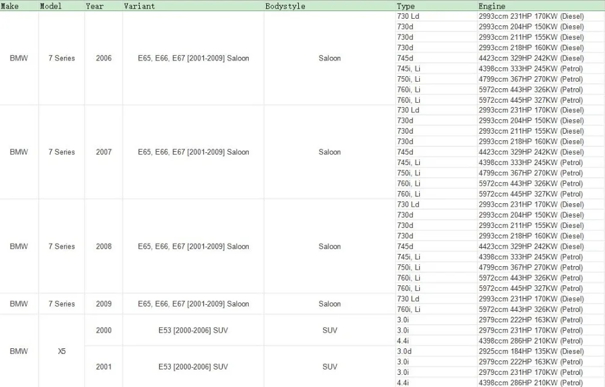Viewport: 605px width, 387px height.
Task: Select 2979ccm 231HP 170KW (Petrol) in 2000 group
Action: 541,330
